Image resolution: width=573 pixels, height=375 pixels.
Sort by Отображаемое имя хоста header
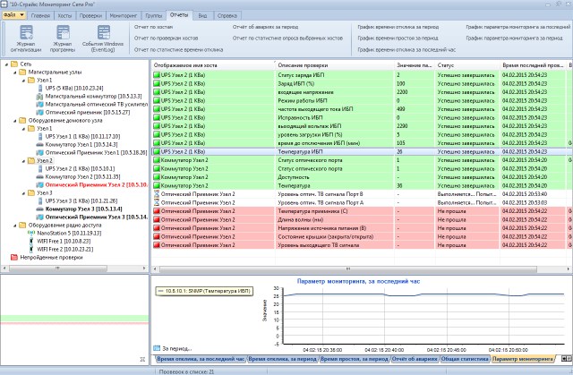213,65
